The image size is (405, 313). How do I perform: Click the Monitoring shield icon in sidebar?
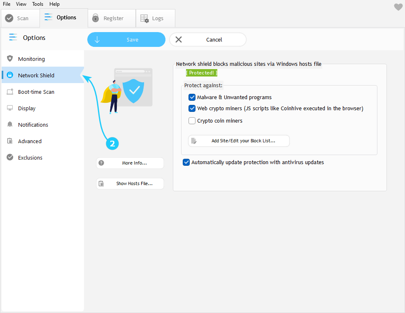click(10, 59)
